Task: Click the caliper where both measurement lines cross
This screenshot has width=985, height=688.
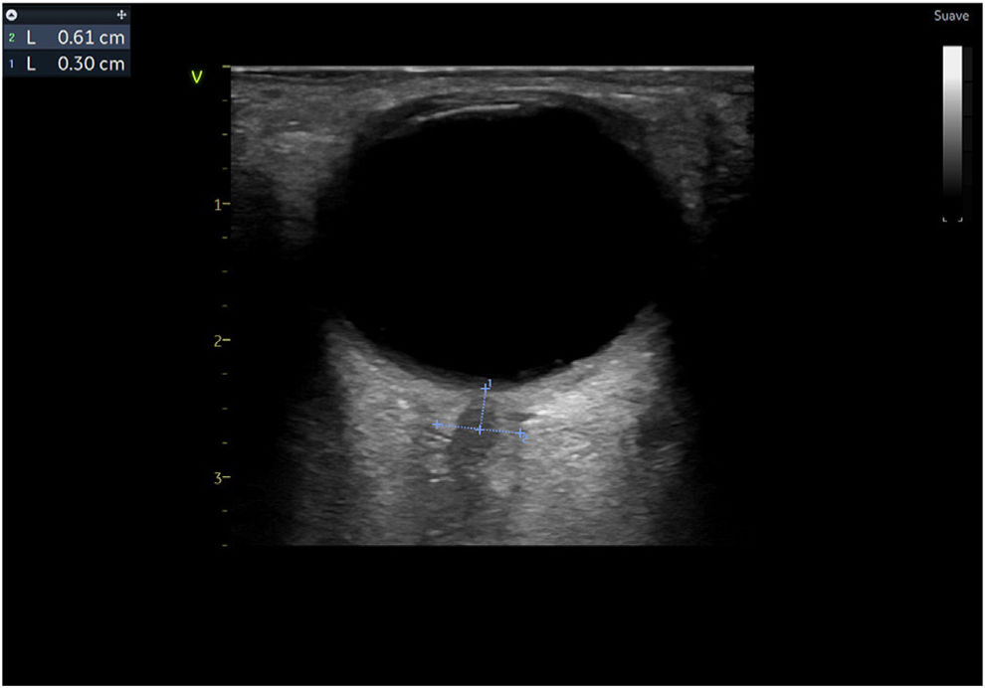Action: point(481,430)
